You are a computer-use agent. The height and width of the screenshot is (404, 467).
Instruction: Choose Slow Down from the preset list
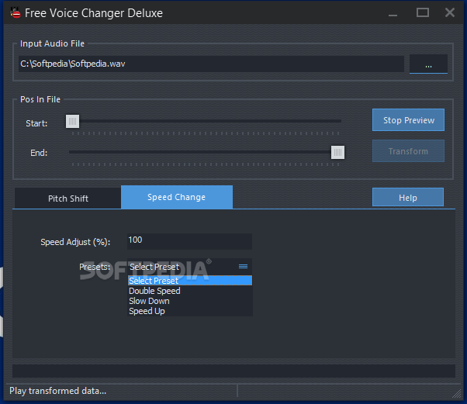[x=190, y=301]
